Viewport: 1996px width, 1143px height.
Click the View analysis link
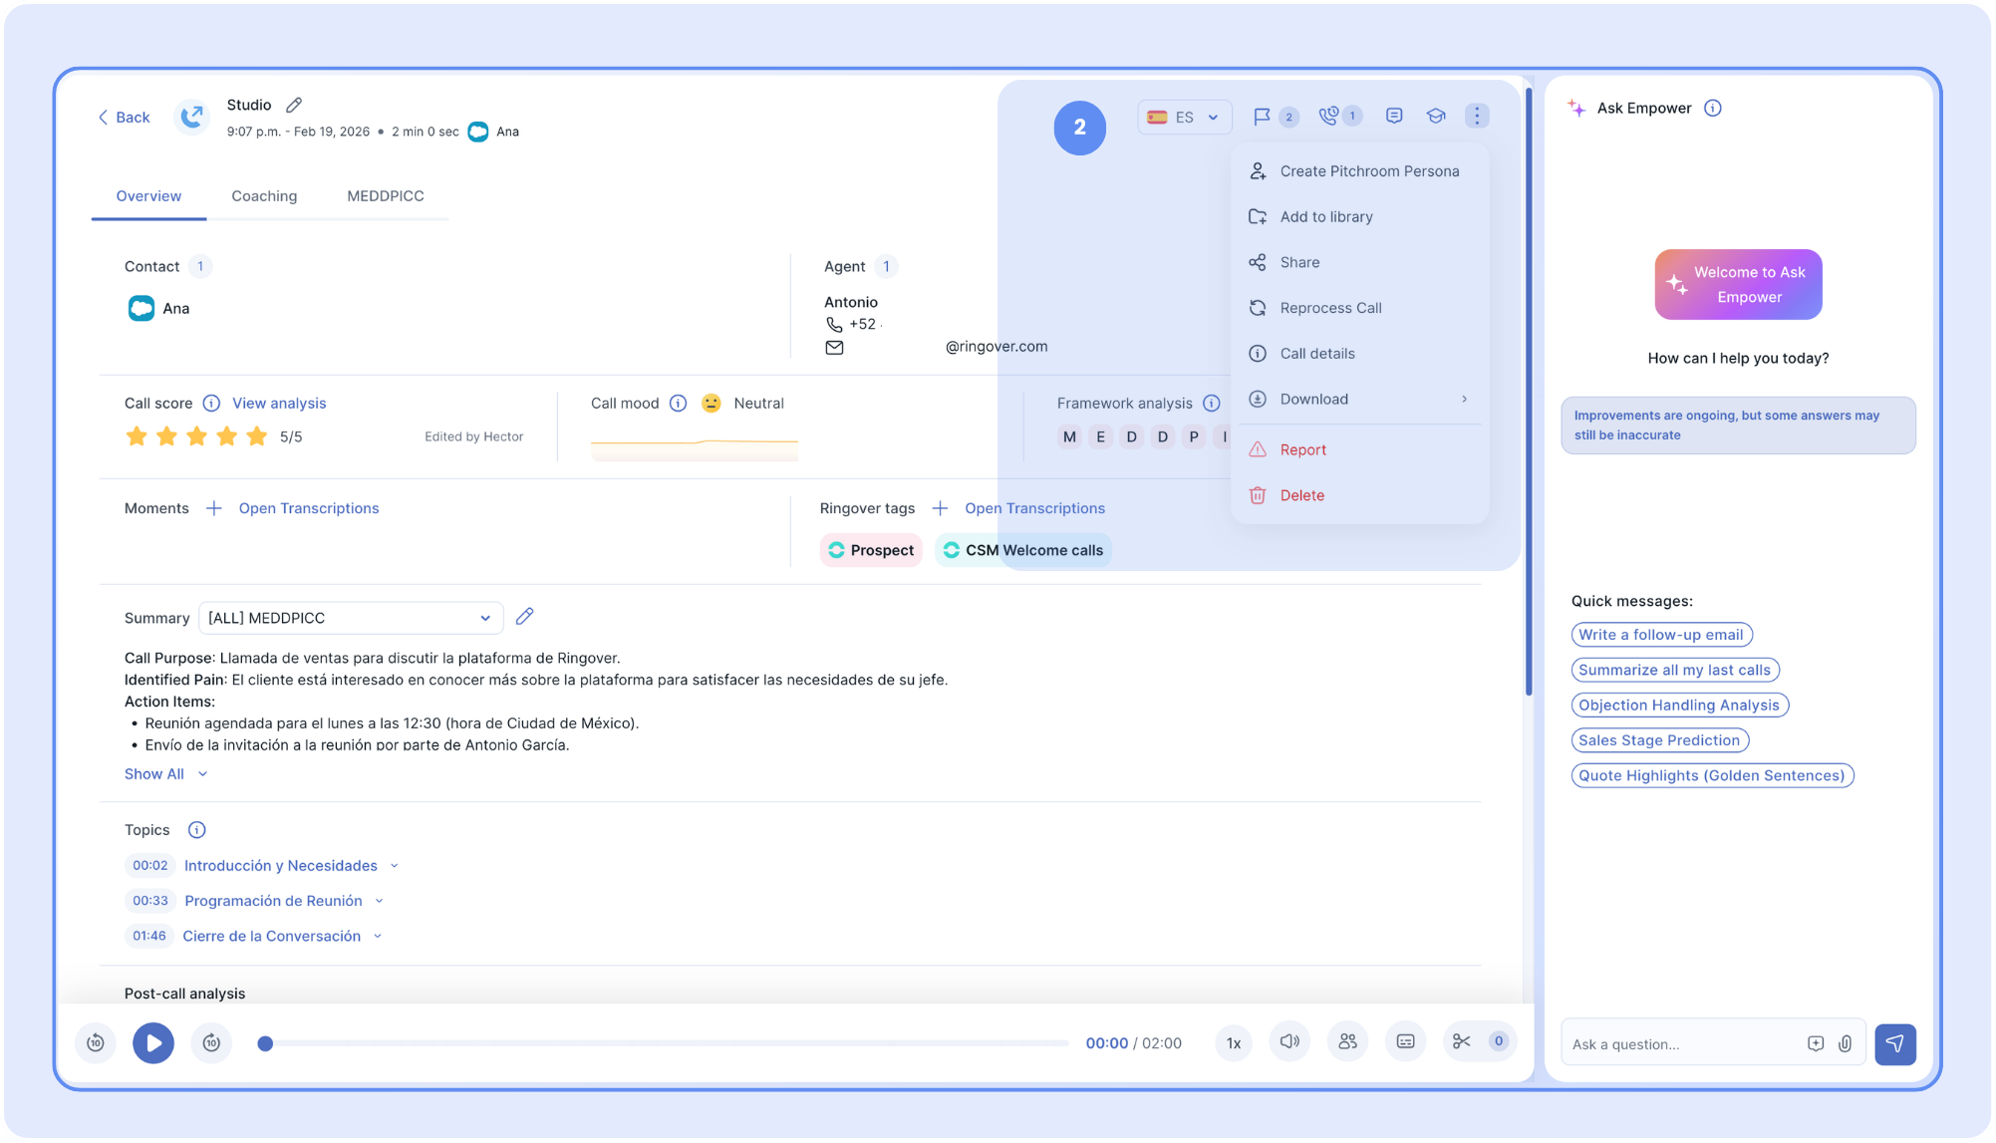point(279,403)
